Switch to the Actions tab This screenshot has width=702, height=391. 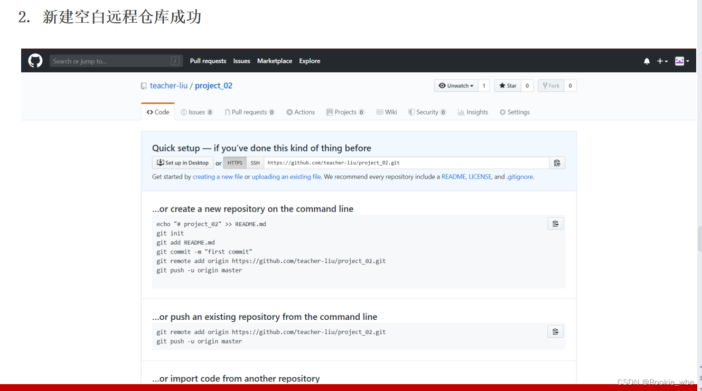coord(301,112)
